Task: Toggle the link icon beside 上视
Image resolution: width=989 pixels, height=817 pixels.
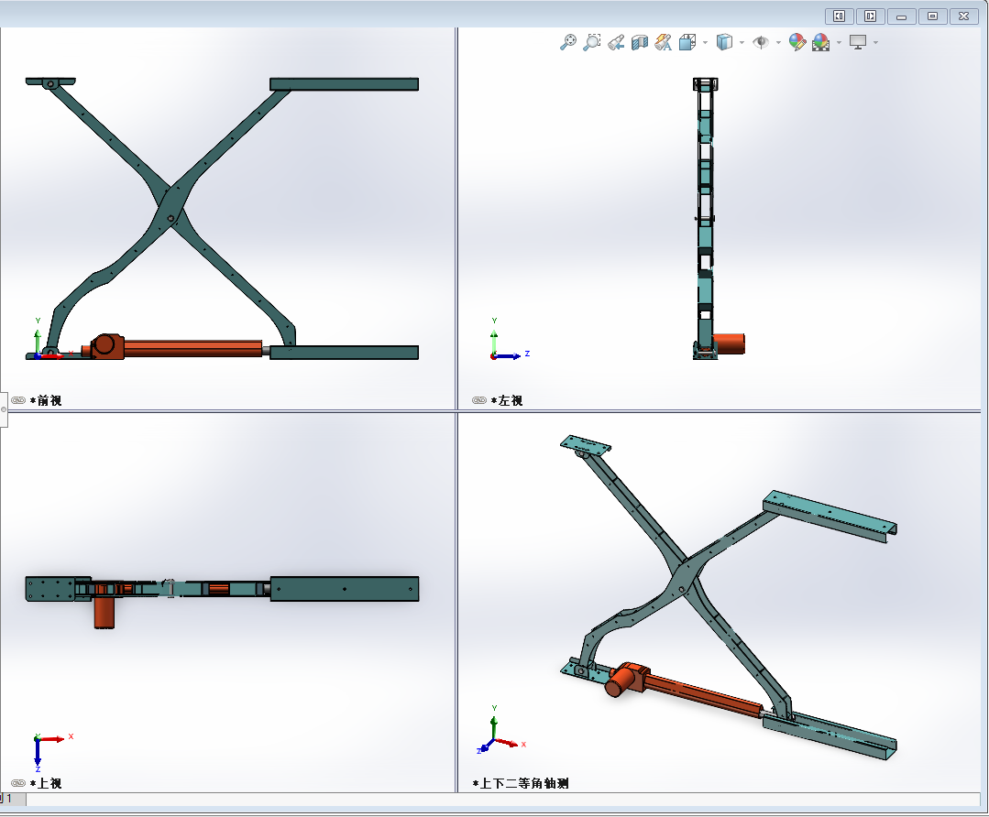Action: 18,783
